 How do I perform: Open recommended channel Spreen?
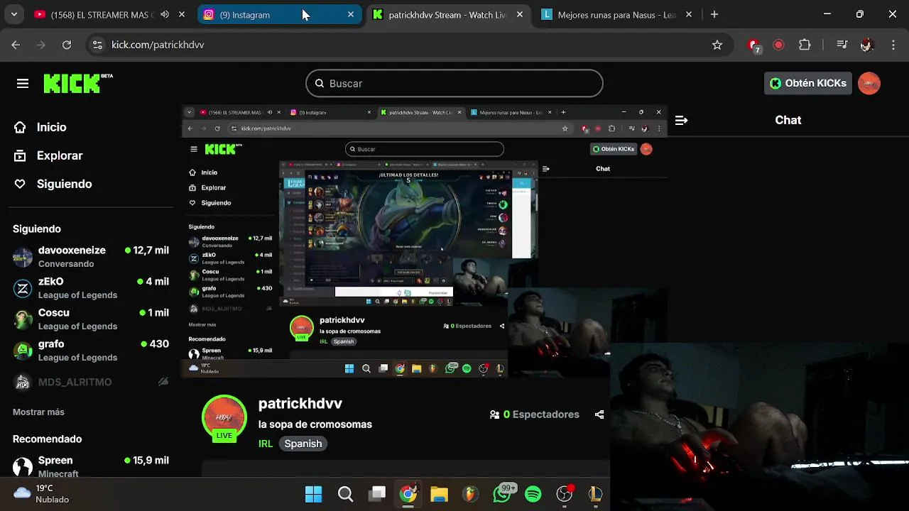coord(91,466)
